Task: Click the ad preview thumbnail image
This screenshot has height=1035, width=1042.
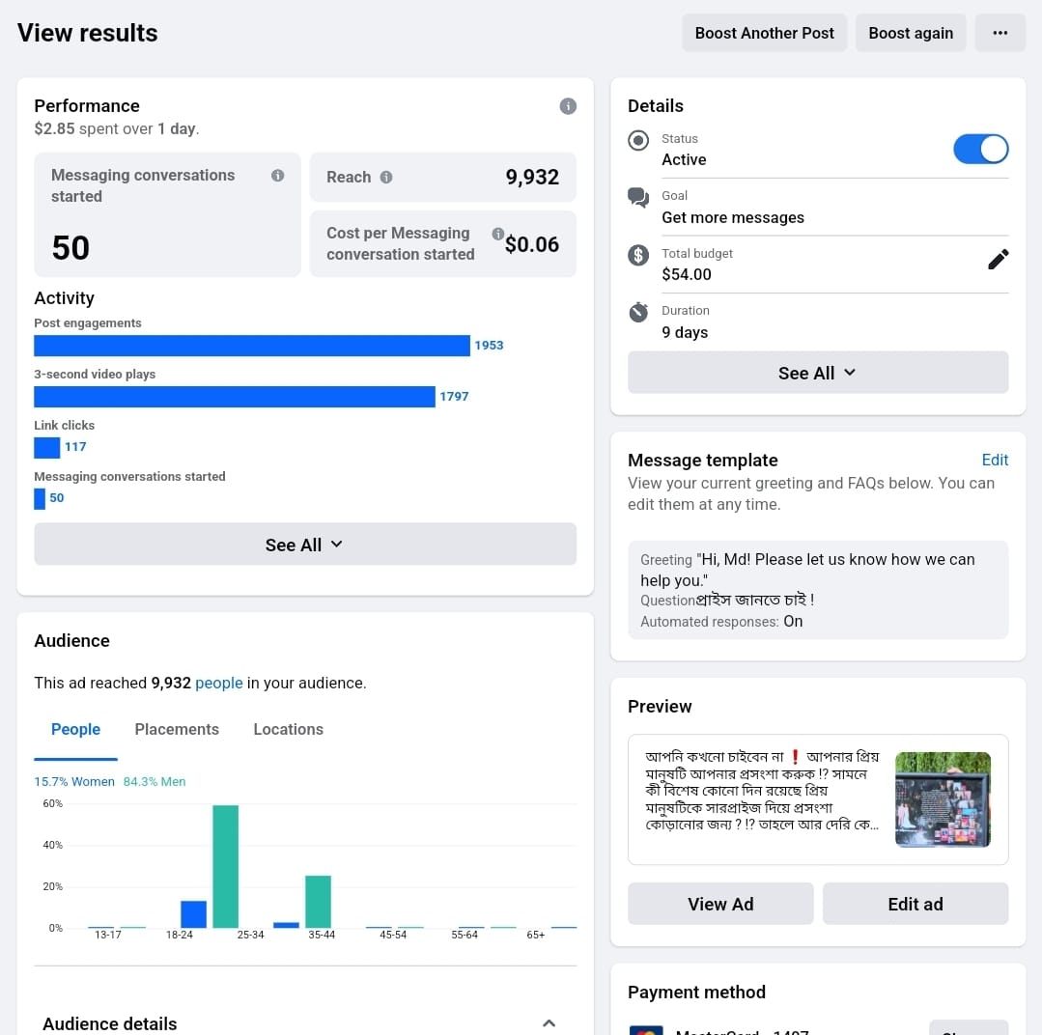Action: point(943,799)
